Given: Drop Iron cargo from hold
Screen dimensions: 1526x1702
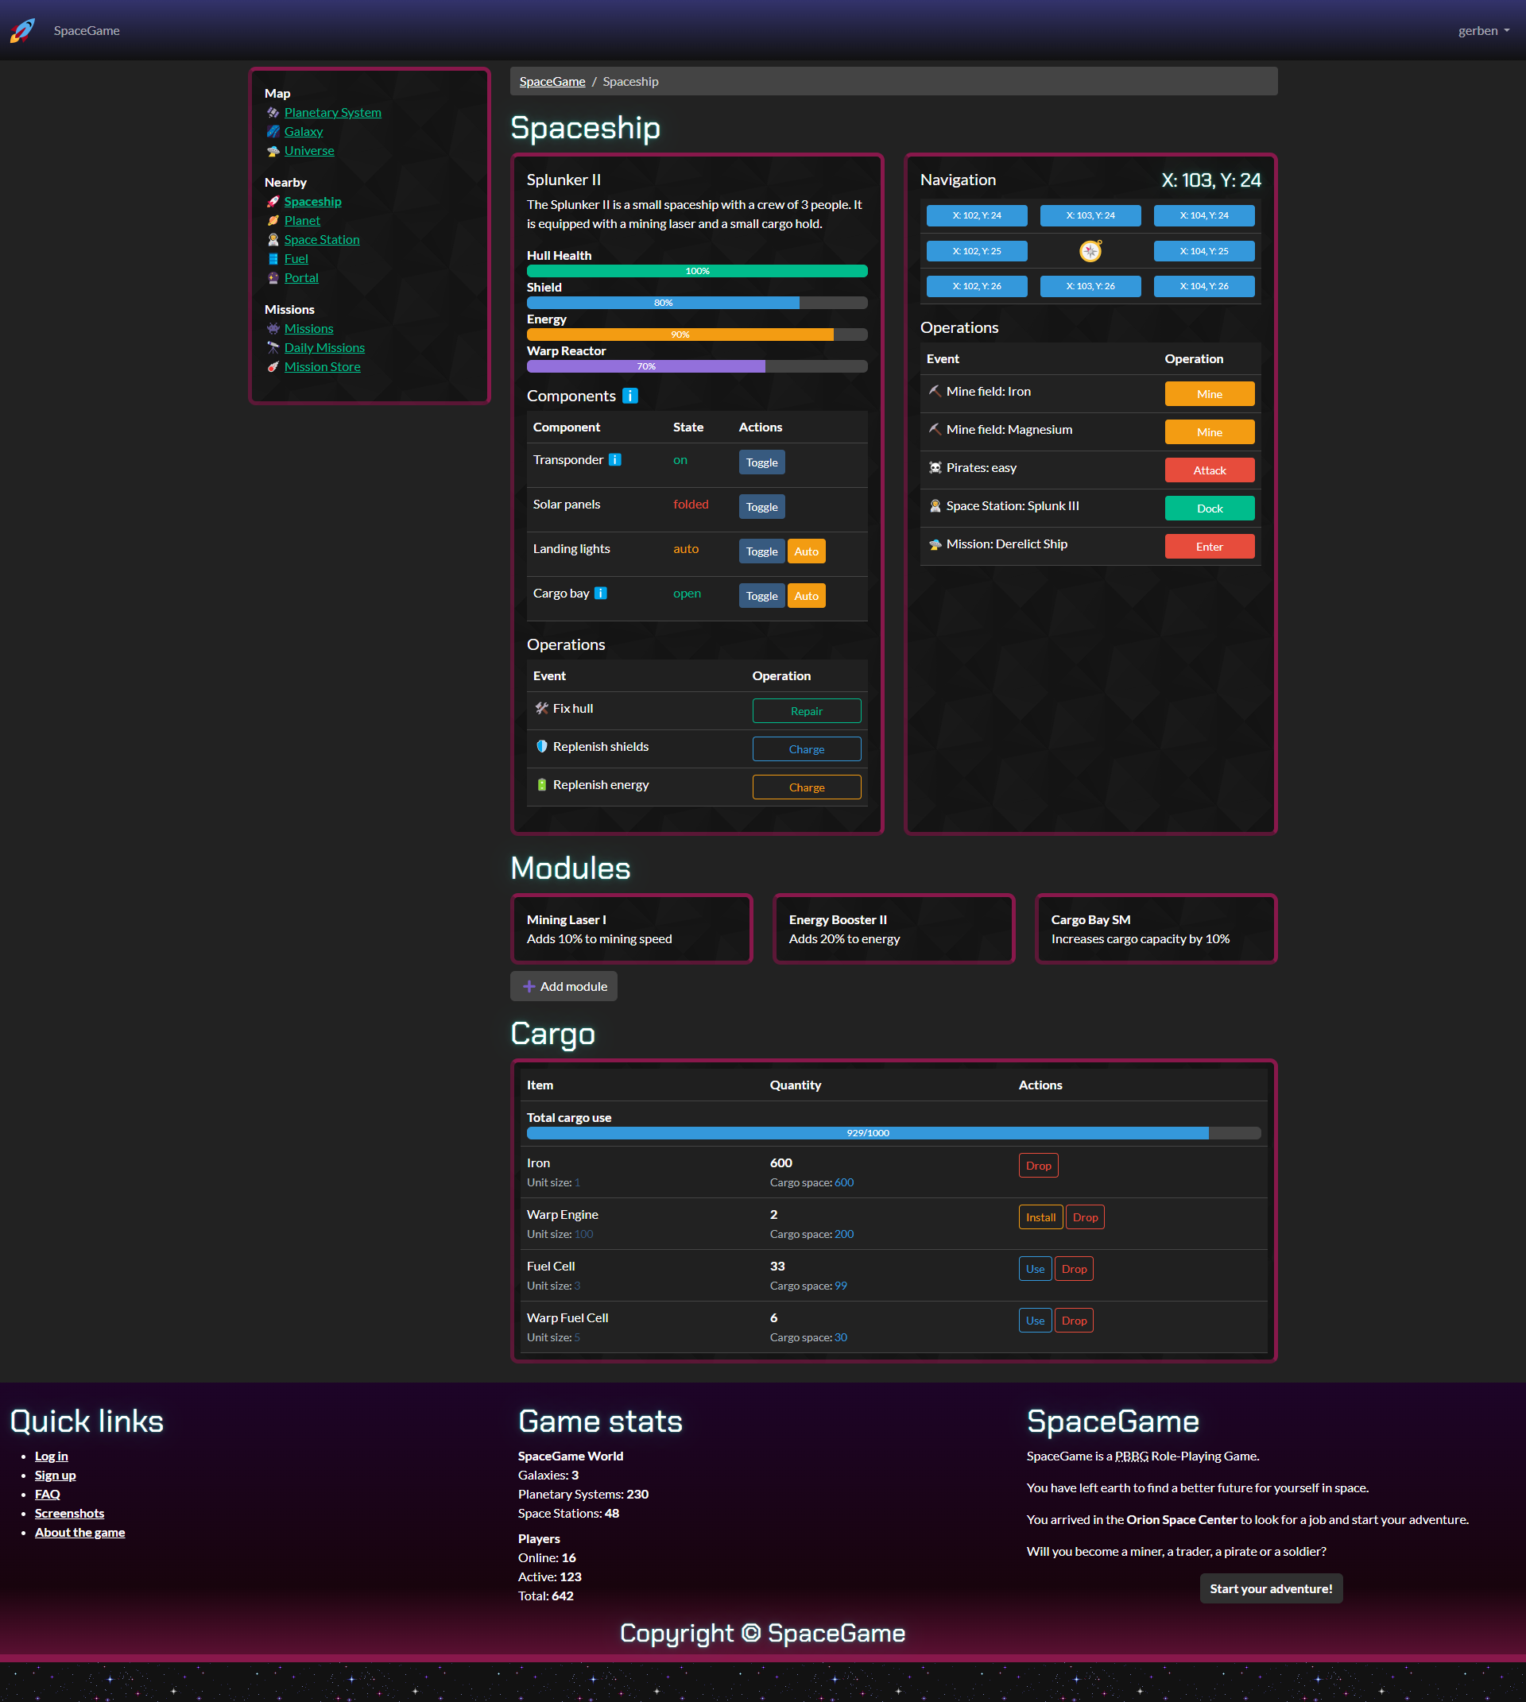Looking at the screenshot, I should click(x=1036, y=1165).
